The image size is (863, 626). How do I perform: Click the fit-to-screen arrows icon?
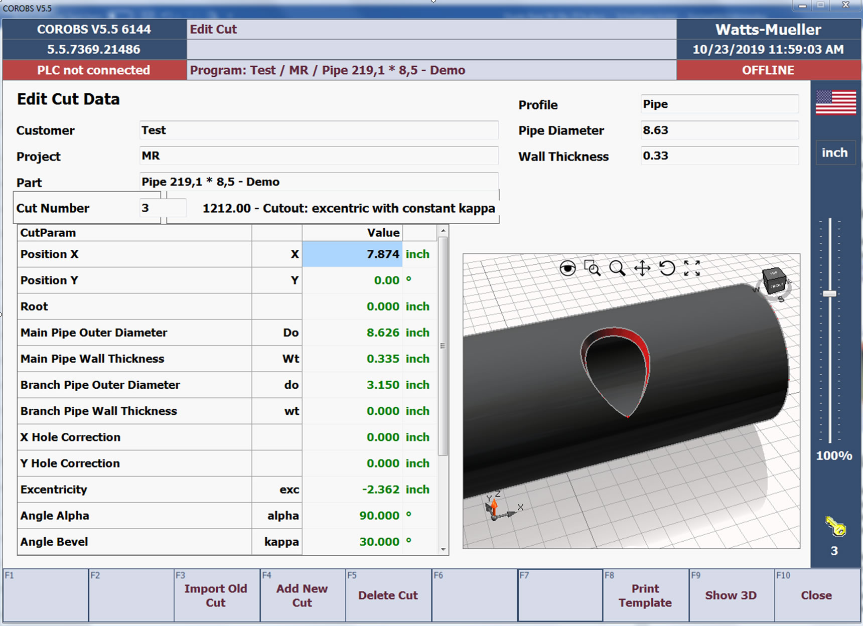692,268
